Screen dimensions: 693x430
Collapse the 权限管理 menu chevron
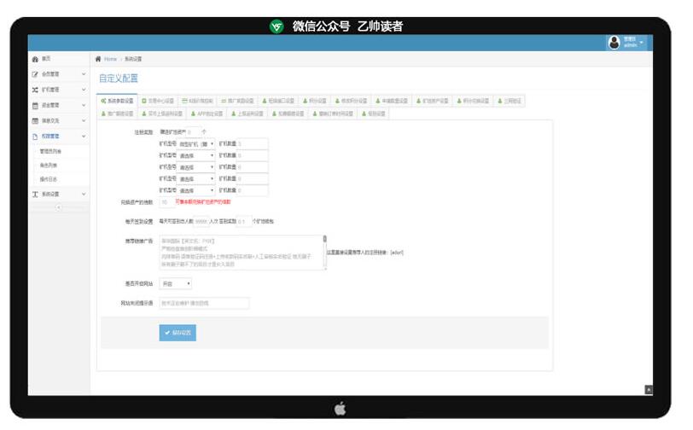(84, 137)
